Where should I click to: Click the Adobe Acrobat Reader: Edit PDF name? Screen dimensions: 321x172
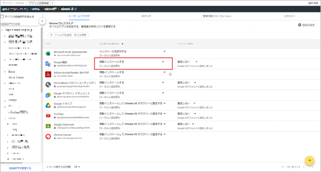(x=71, y=72)
